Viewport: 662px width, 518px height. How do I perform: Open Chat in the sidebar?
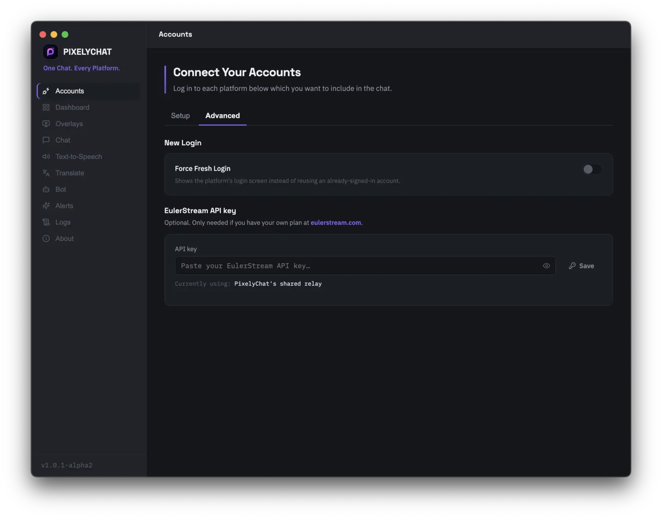click(89, 140)
